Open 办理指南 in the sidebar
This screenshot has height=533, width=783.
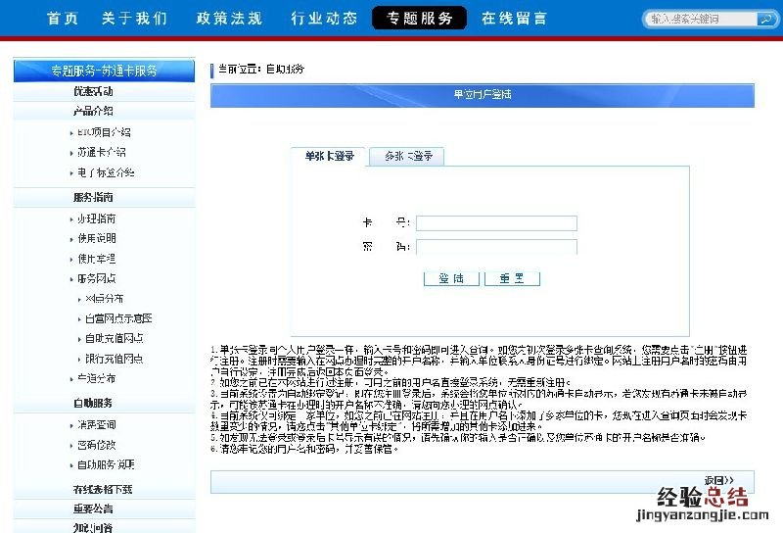pyautogui.click(x=96, y=218)
